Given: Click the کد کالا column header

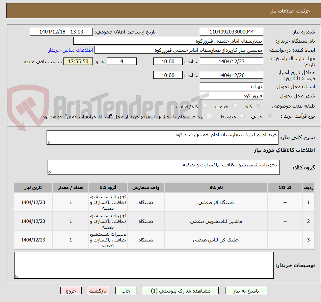Looking at the screenshot, I should tap(285, 187).
